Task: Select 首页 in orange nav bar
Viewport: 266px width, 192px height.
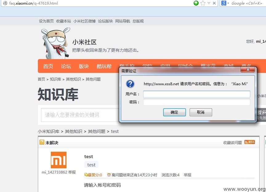Action: coord(48,66)
